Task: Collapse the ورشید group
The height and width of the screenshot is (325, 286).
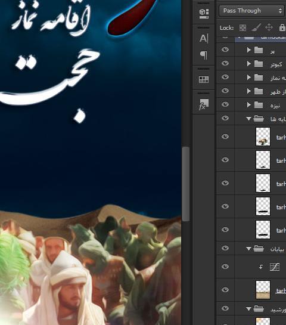Action: click(x=248, y=309)
